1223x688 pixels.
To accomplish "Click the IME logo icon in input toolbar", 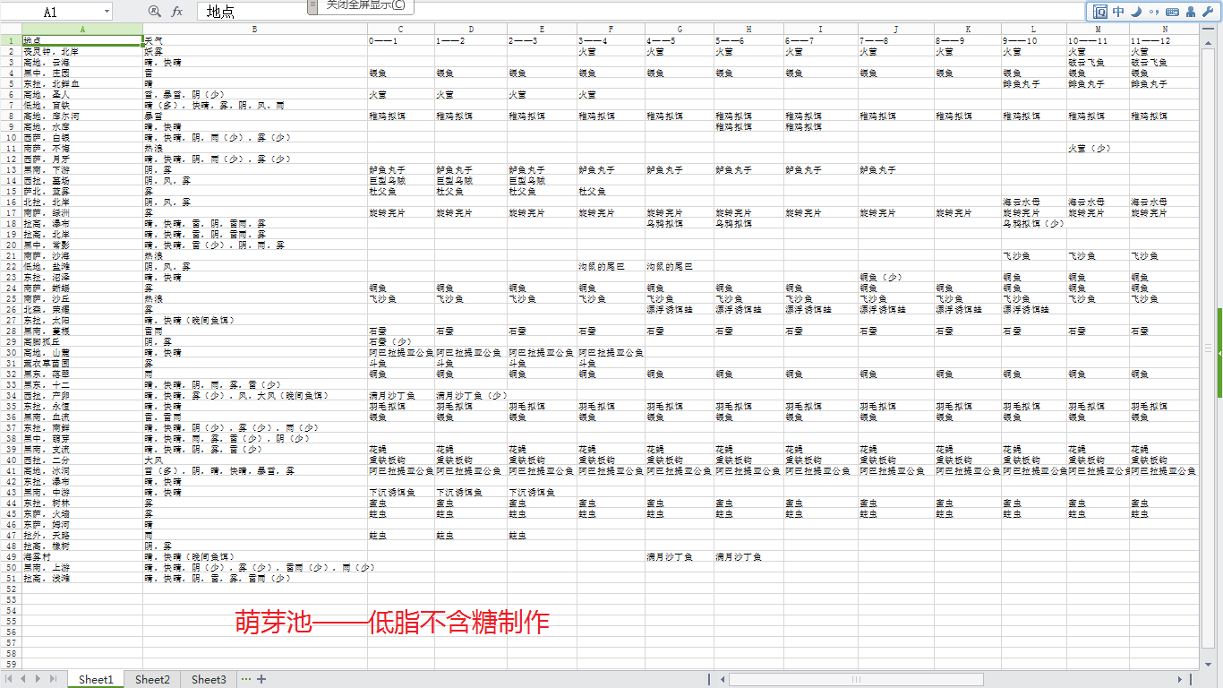I will click(x=1099, y=12).
